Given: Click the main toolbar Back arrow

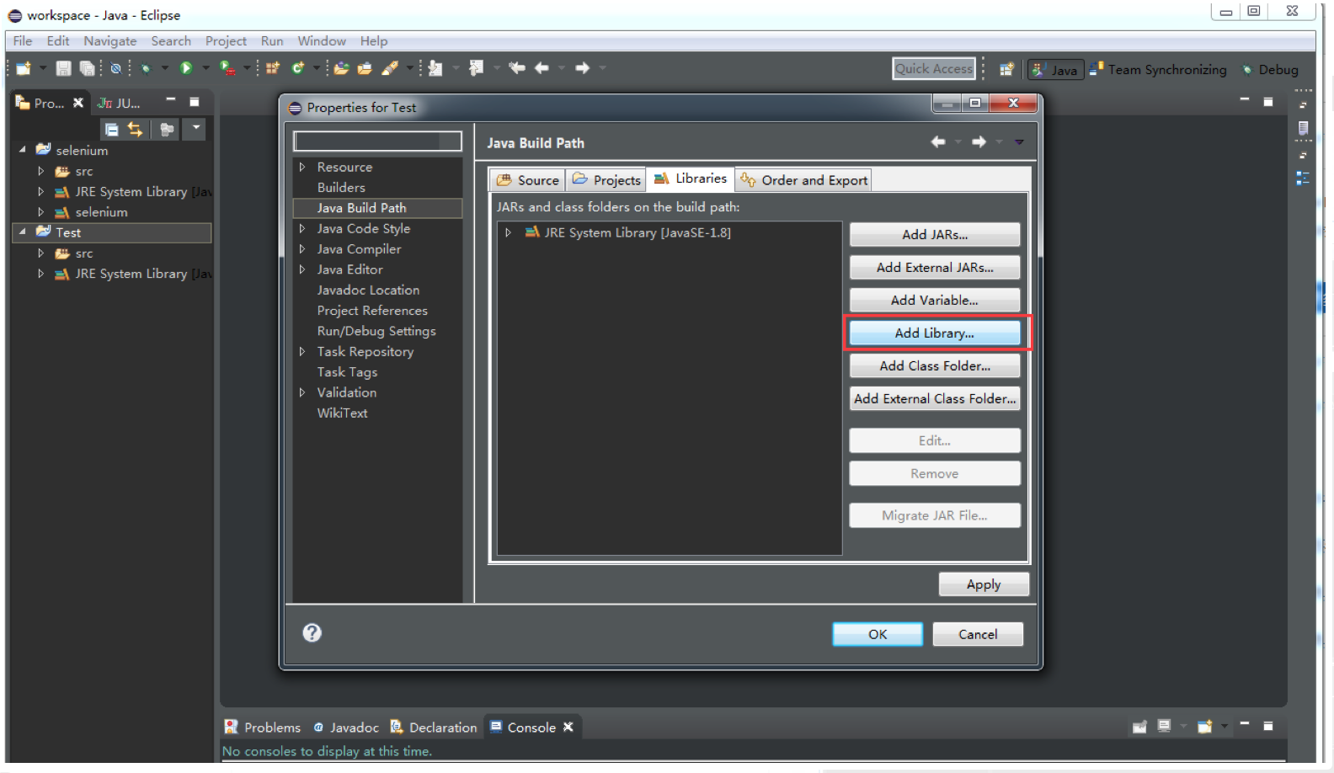Looking at the screenshot, I should click(542, 68).
